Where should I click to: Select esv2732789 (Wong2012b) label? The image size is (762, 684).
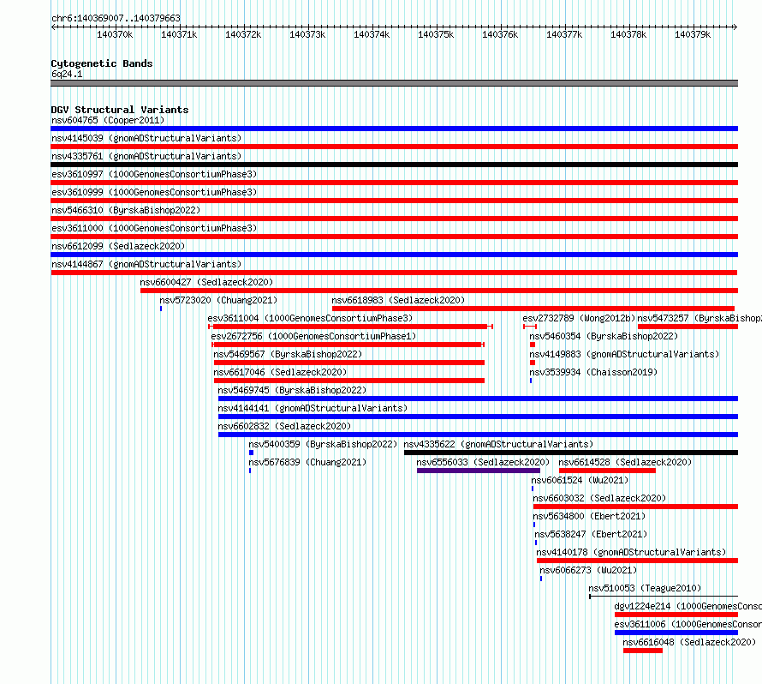pyautogui.click(x=579, y=318)
